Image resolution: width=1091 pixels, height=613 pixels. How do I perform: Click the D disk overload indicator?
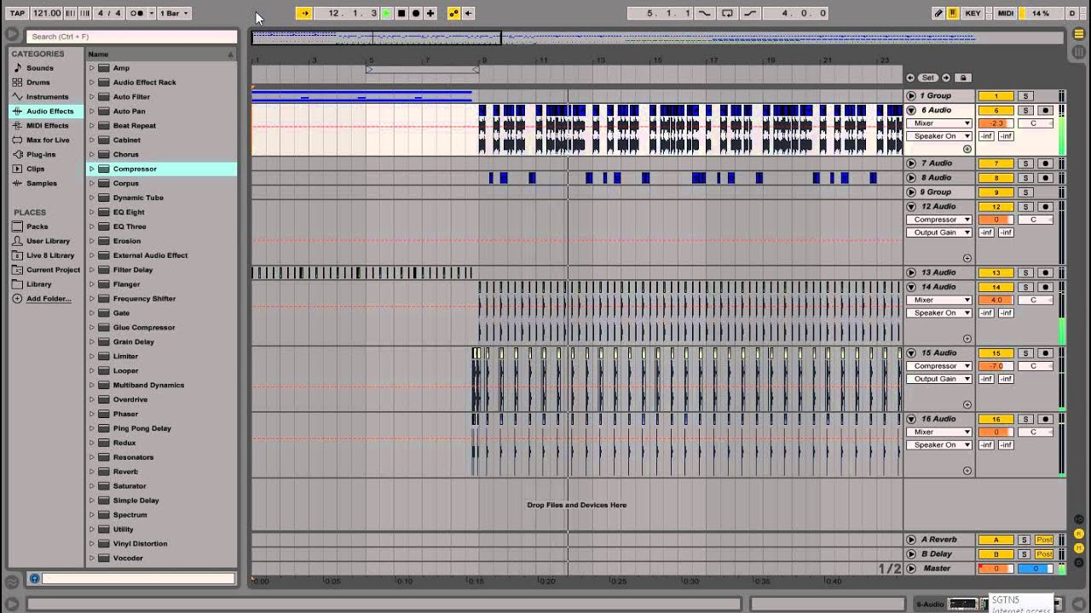(1072, 13)
